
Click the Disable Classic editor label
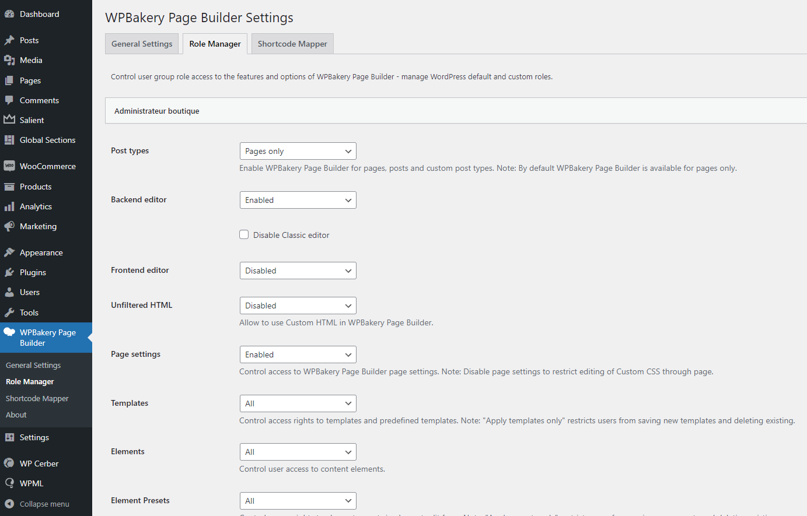tap(291, 235)
